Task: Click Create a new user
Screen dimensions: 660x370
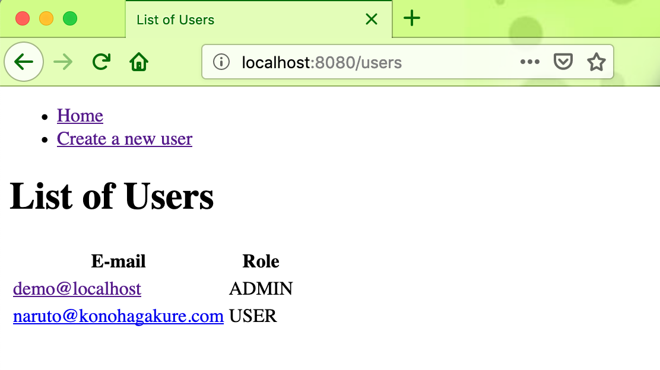Action: point(124,139)
